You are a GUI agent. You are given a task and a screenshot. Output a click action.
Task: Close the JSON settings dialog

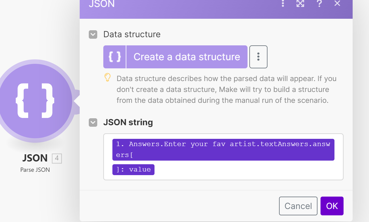[x=337, y=3]
